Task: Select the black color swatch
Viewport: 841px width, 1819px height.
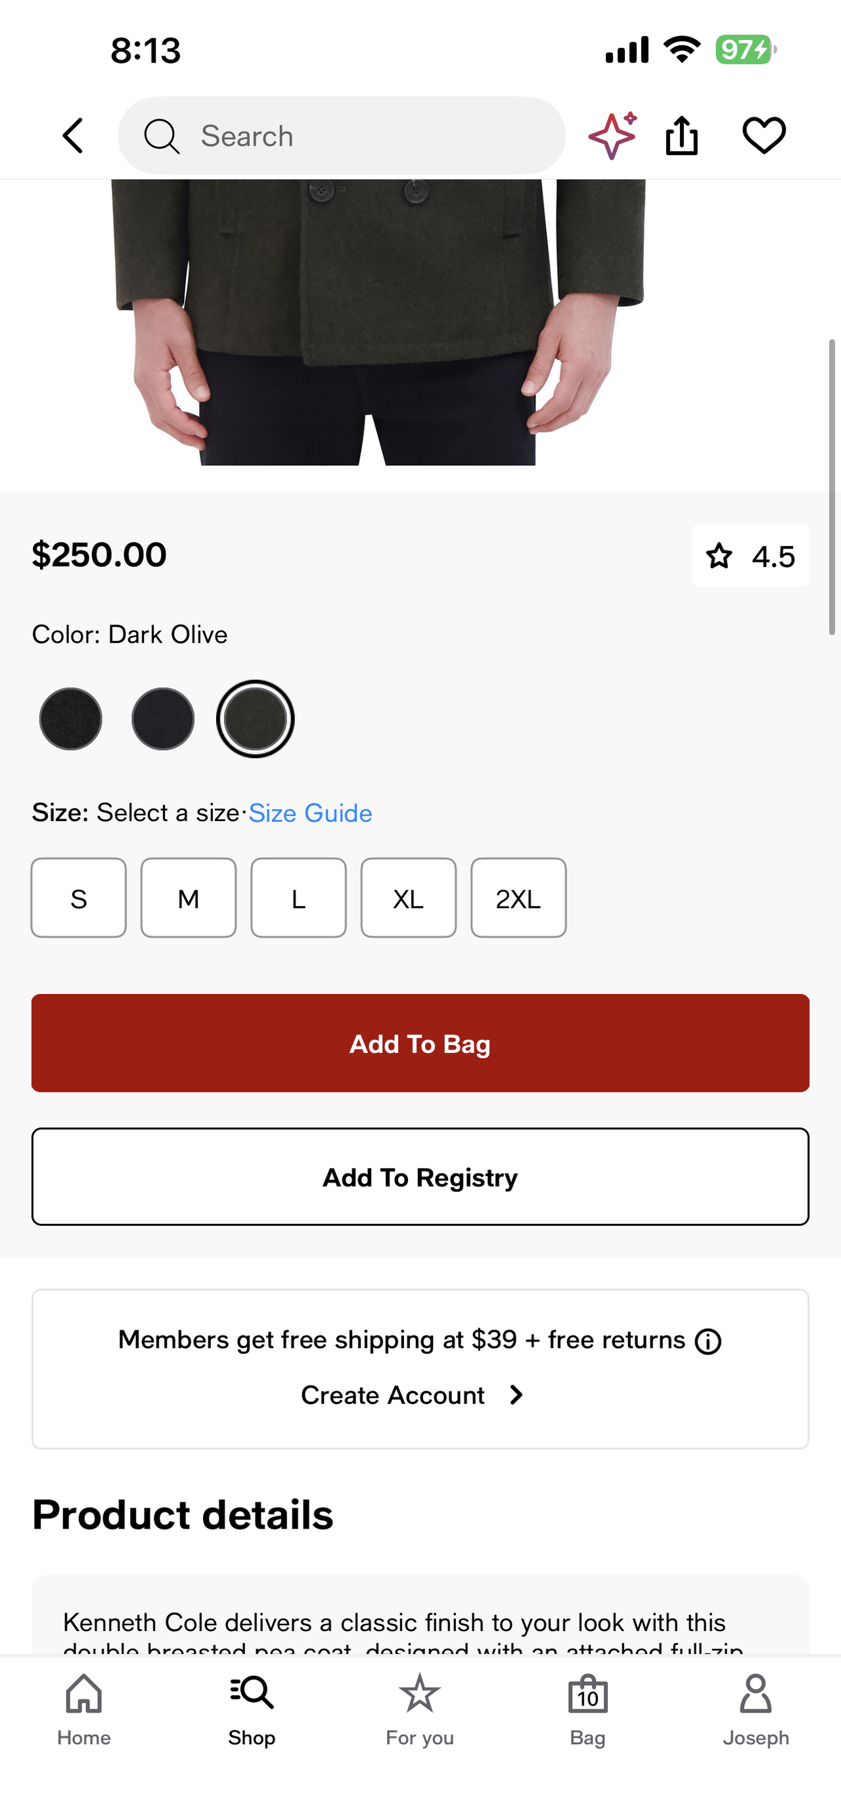Action: point(70,719)
